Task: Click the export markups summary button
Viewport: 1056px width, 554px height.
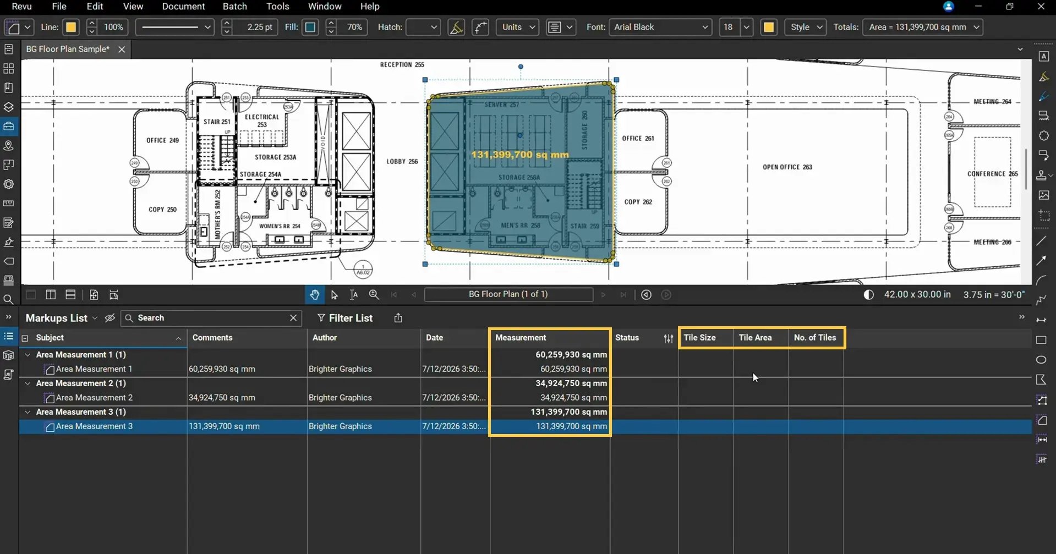Action: [398, 318]
